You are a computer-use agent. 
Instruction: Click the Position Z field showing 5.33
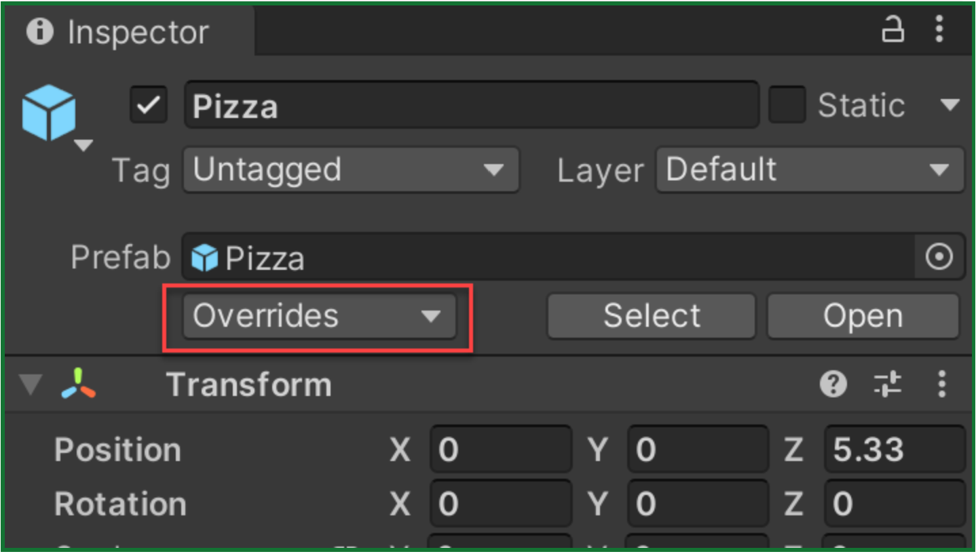(x=894, y=450)
